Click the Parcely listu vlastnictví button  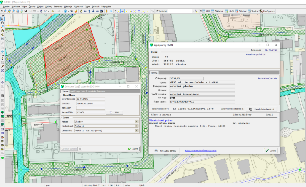click(262, 109)
